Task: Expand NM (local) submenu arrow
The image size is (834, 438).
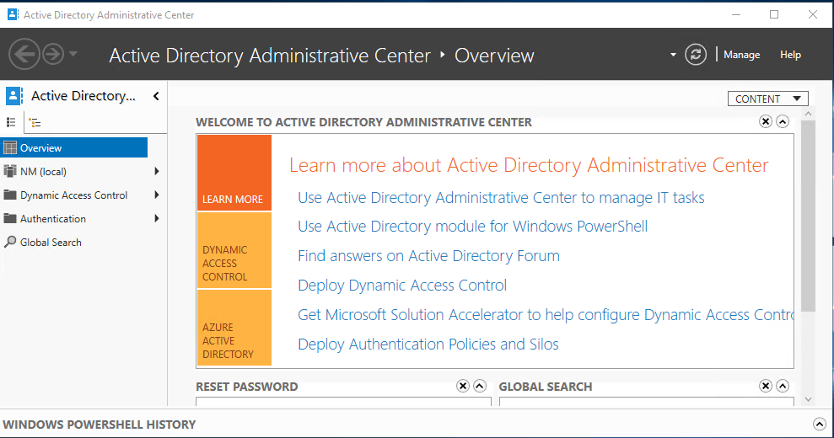Action: click(x=156, y=171)
